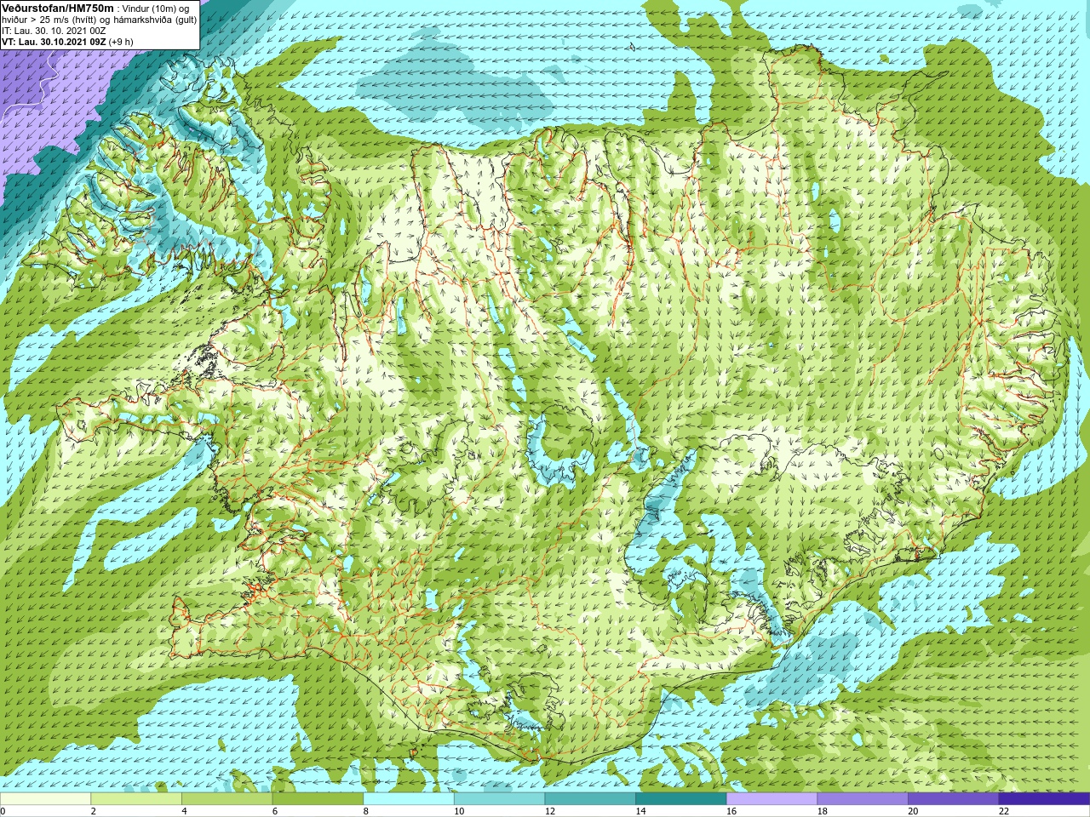Select the 2–4 m/s light green legend swatch
This screenshot has width=1090, height=817.
point(136,799)
